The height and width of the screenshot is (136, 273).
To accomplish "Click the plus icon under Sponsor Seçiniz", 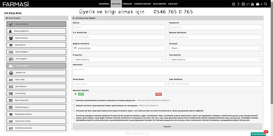I will coord(76,94).
